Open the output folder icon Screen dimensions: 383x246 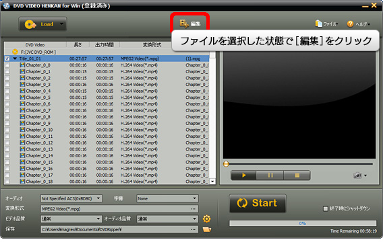pos(207,229)
